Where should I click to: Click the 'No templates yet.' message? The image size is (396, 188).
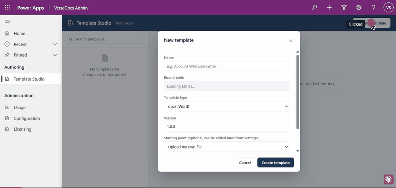pos(105,69)
